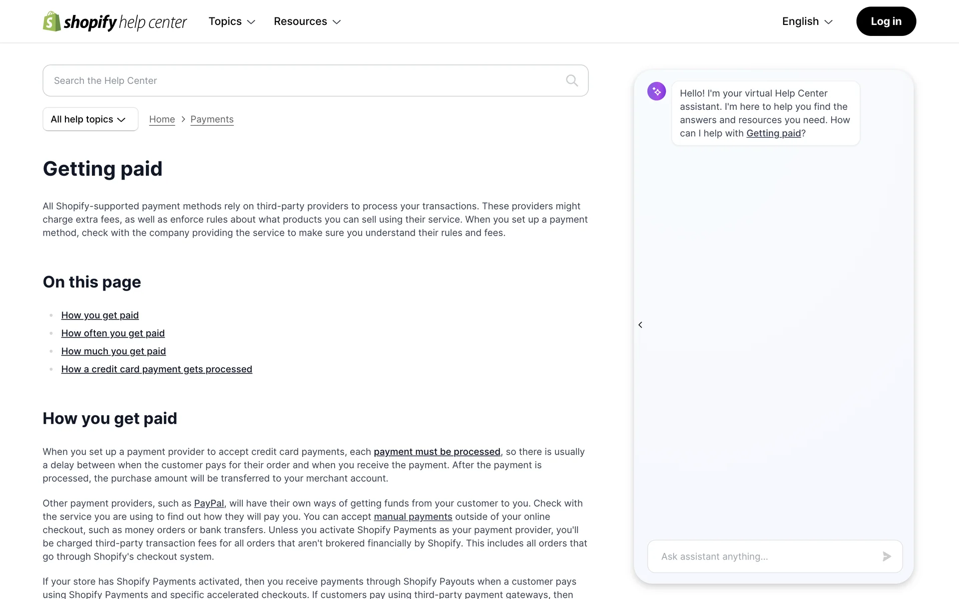Go to Home breadcrumb link
959x599 pixels.
click(x=162, y=119)
